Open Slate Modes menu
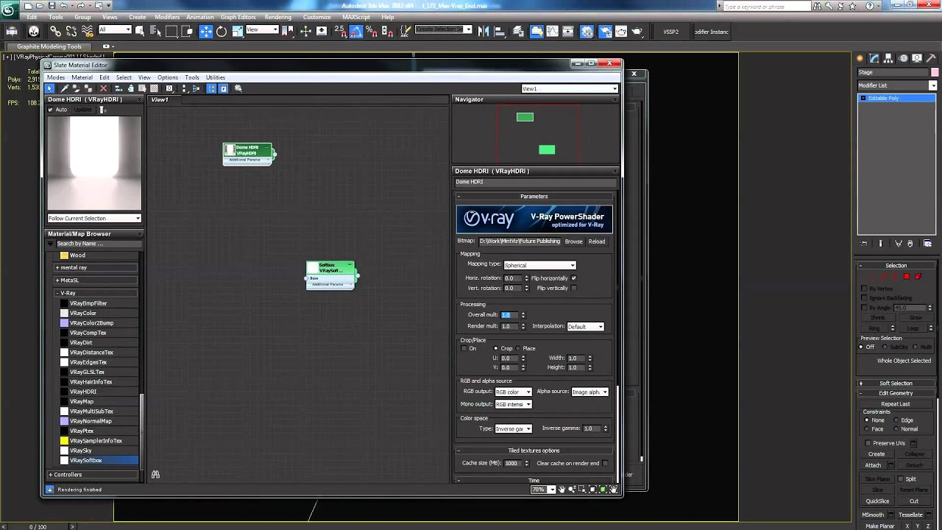 point(56,77)
